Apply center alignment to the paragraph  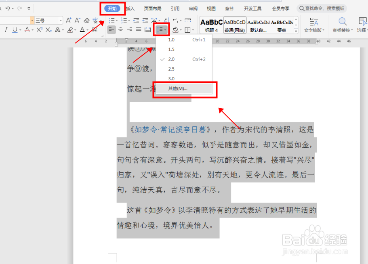[120, 29]
